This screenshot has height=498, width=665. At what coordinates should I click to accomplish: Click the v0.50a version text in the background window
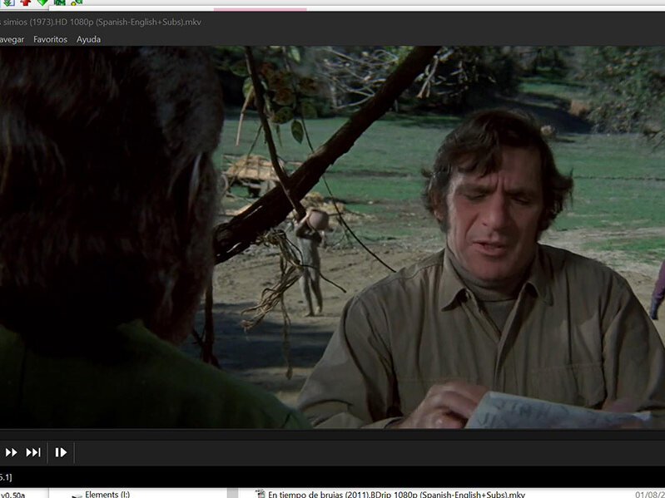pos(12,495)
